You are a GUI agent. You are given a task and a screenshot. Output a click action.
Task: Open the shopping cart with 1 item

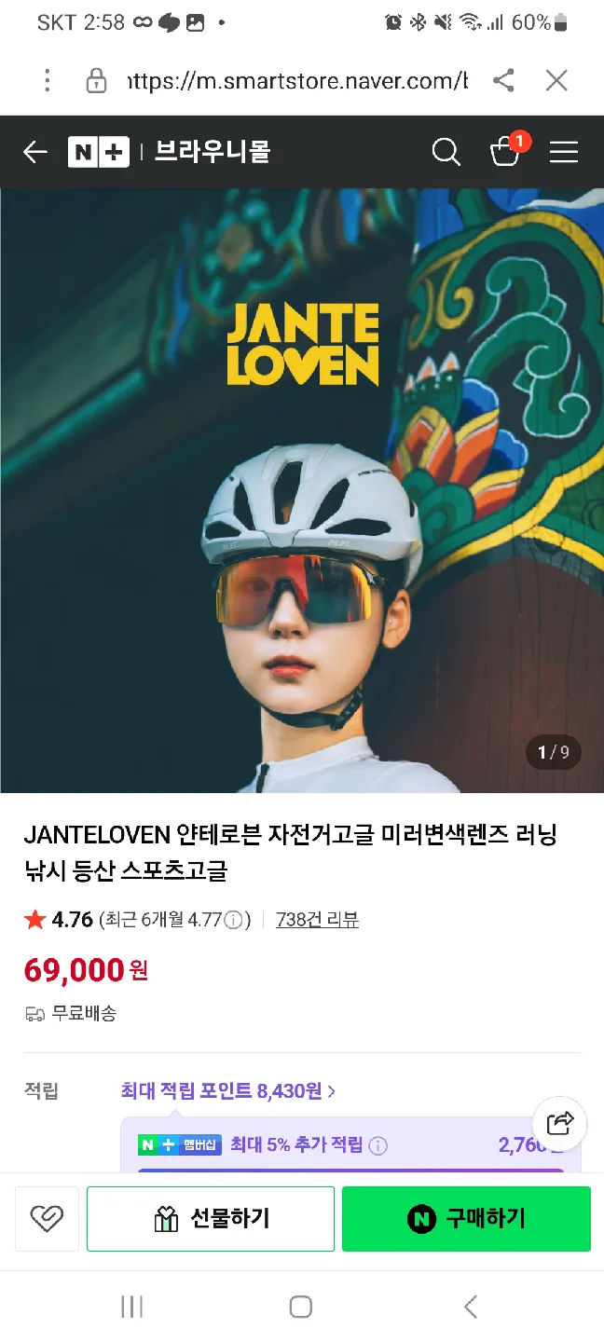click(508, 149)
